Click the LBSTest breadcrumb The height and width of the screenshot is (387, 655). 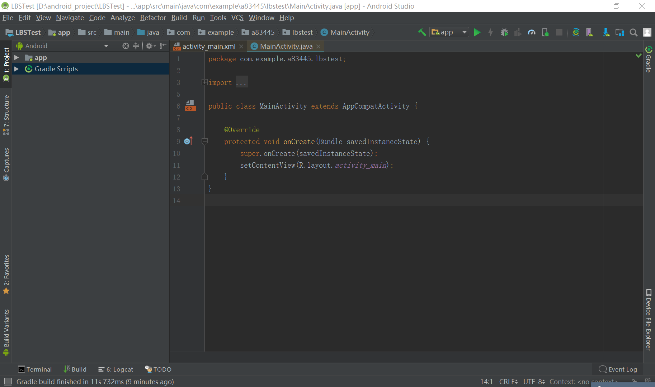click(x=23, y=32)
